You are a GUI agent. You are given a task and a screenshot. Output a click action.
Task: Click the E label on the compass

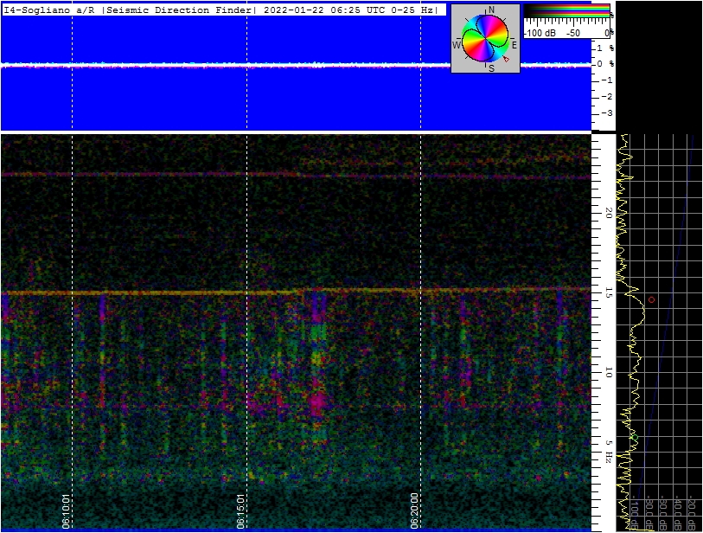(514, 44)
